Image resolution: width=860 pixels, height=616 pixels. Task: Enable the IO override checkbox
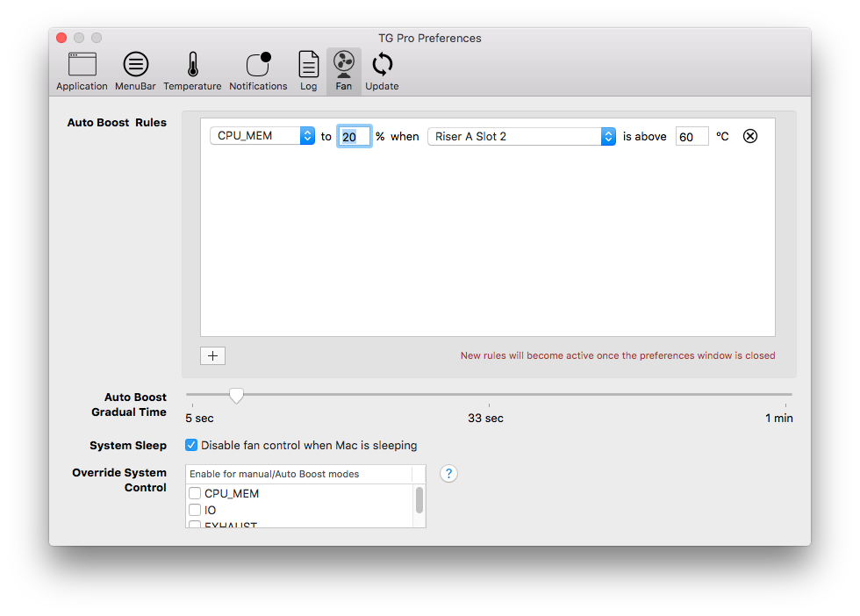[195, 510]
